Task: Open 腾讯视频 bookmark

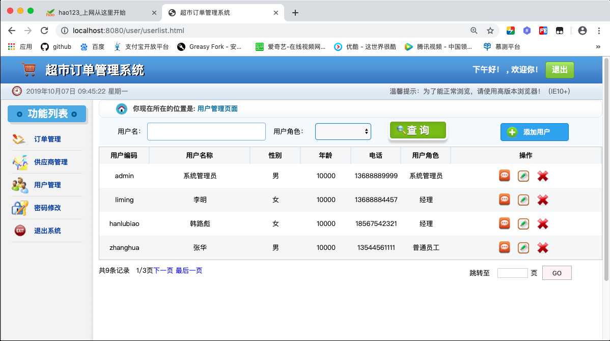Action: click(438, 47)
